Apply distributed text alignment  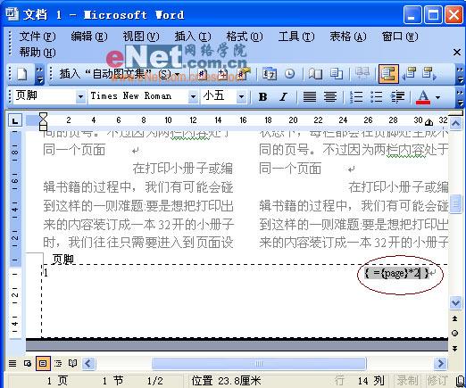tap(330, 96)
